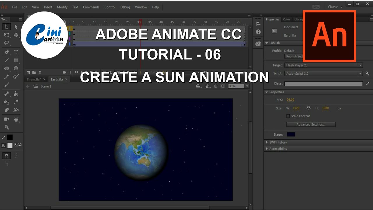Reset to black and white colors
The width and height of the screenshot is (373, 210).
pos(16,145)
